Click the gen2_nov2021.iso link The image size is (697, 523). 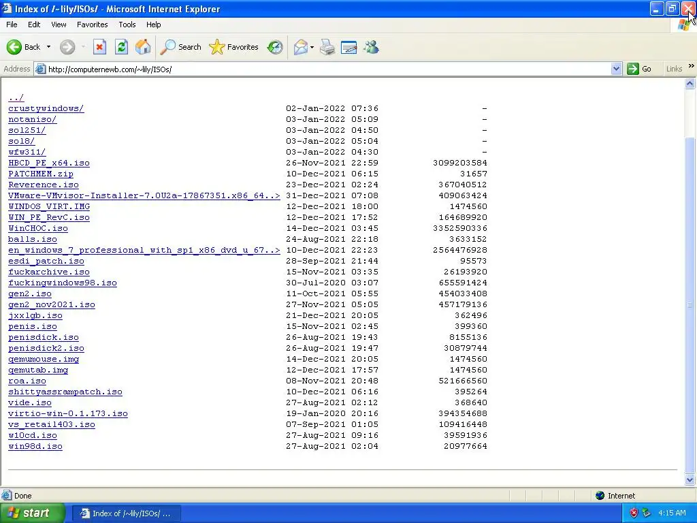click(x=52, y=304)
